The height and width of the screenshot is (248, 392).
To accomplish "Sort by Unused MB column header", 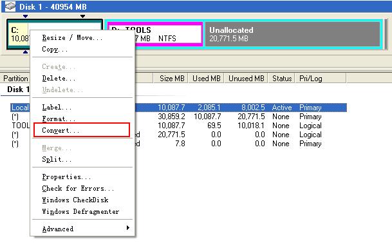I will tap(247, 79).
